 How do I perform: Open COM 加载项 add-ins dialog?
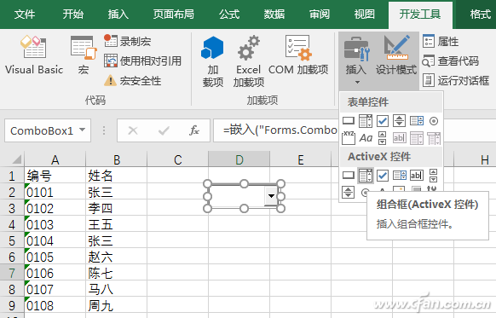298,55
